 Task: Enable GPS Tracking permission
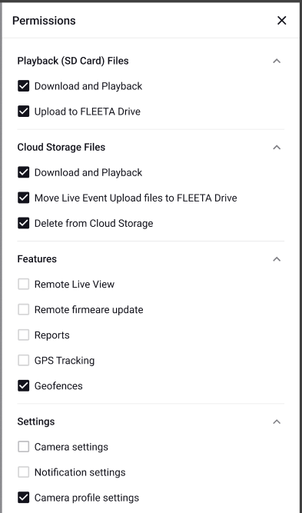(x=24, y=361)
